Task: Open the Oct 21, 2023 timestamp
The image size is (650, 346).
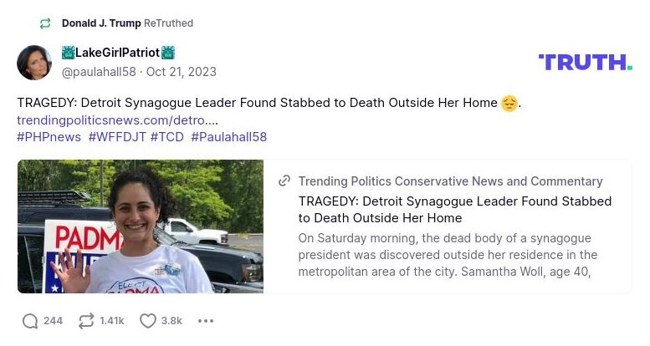Action: click(x=182, y=72)
